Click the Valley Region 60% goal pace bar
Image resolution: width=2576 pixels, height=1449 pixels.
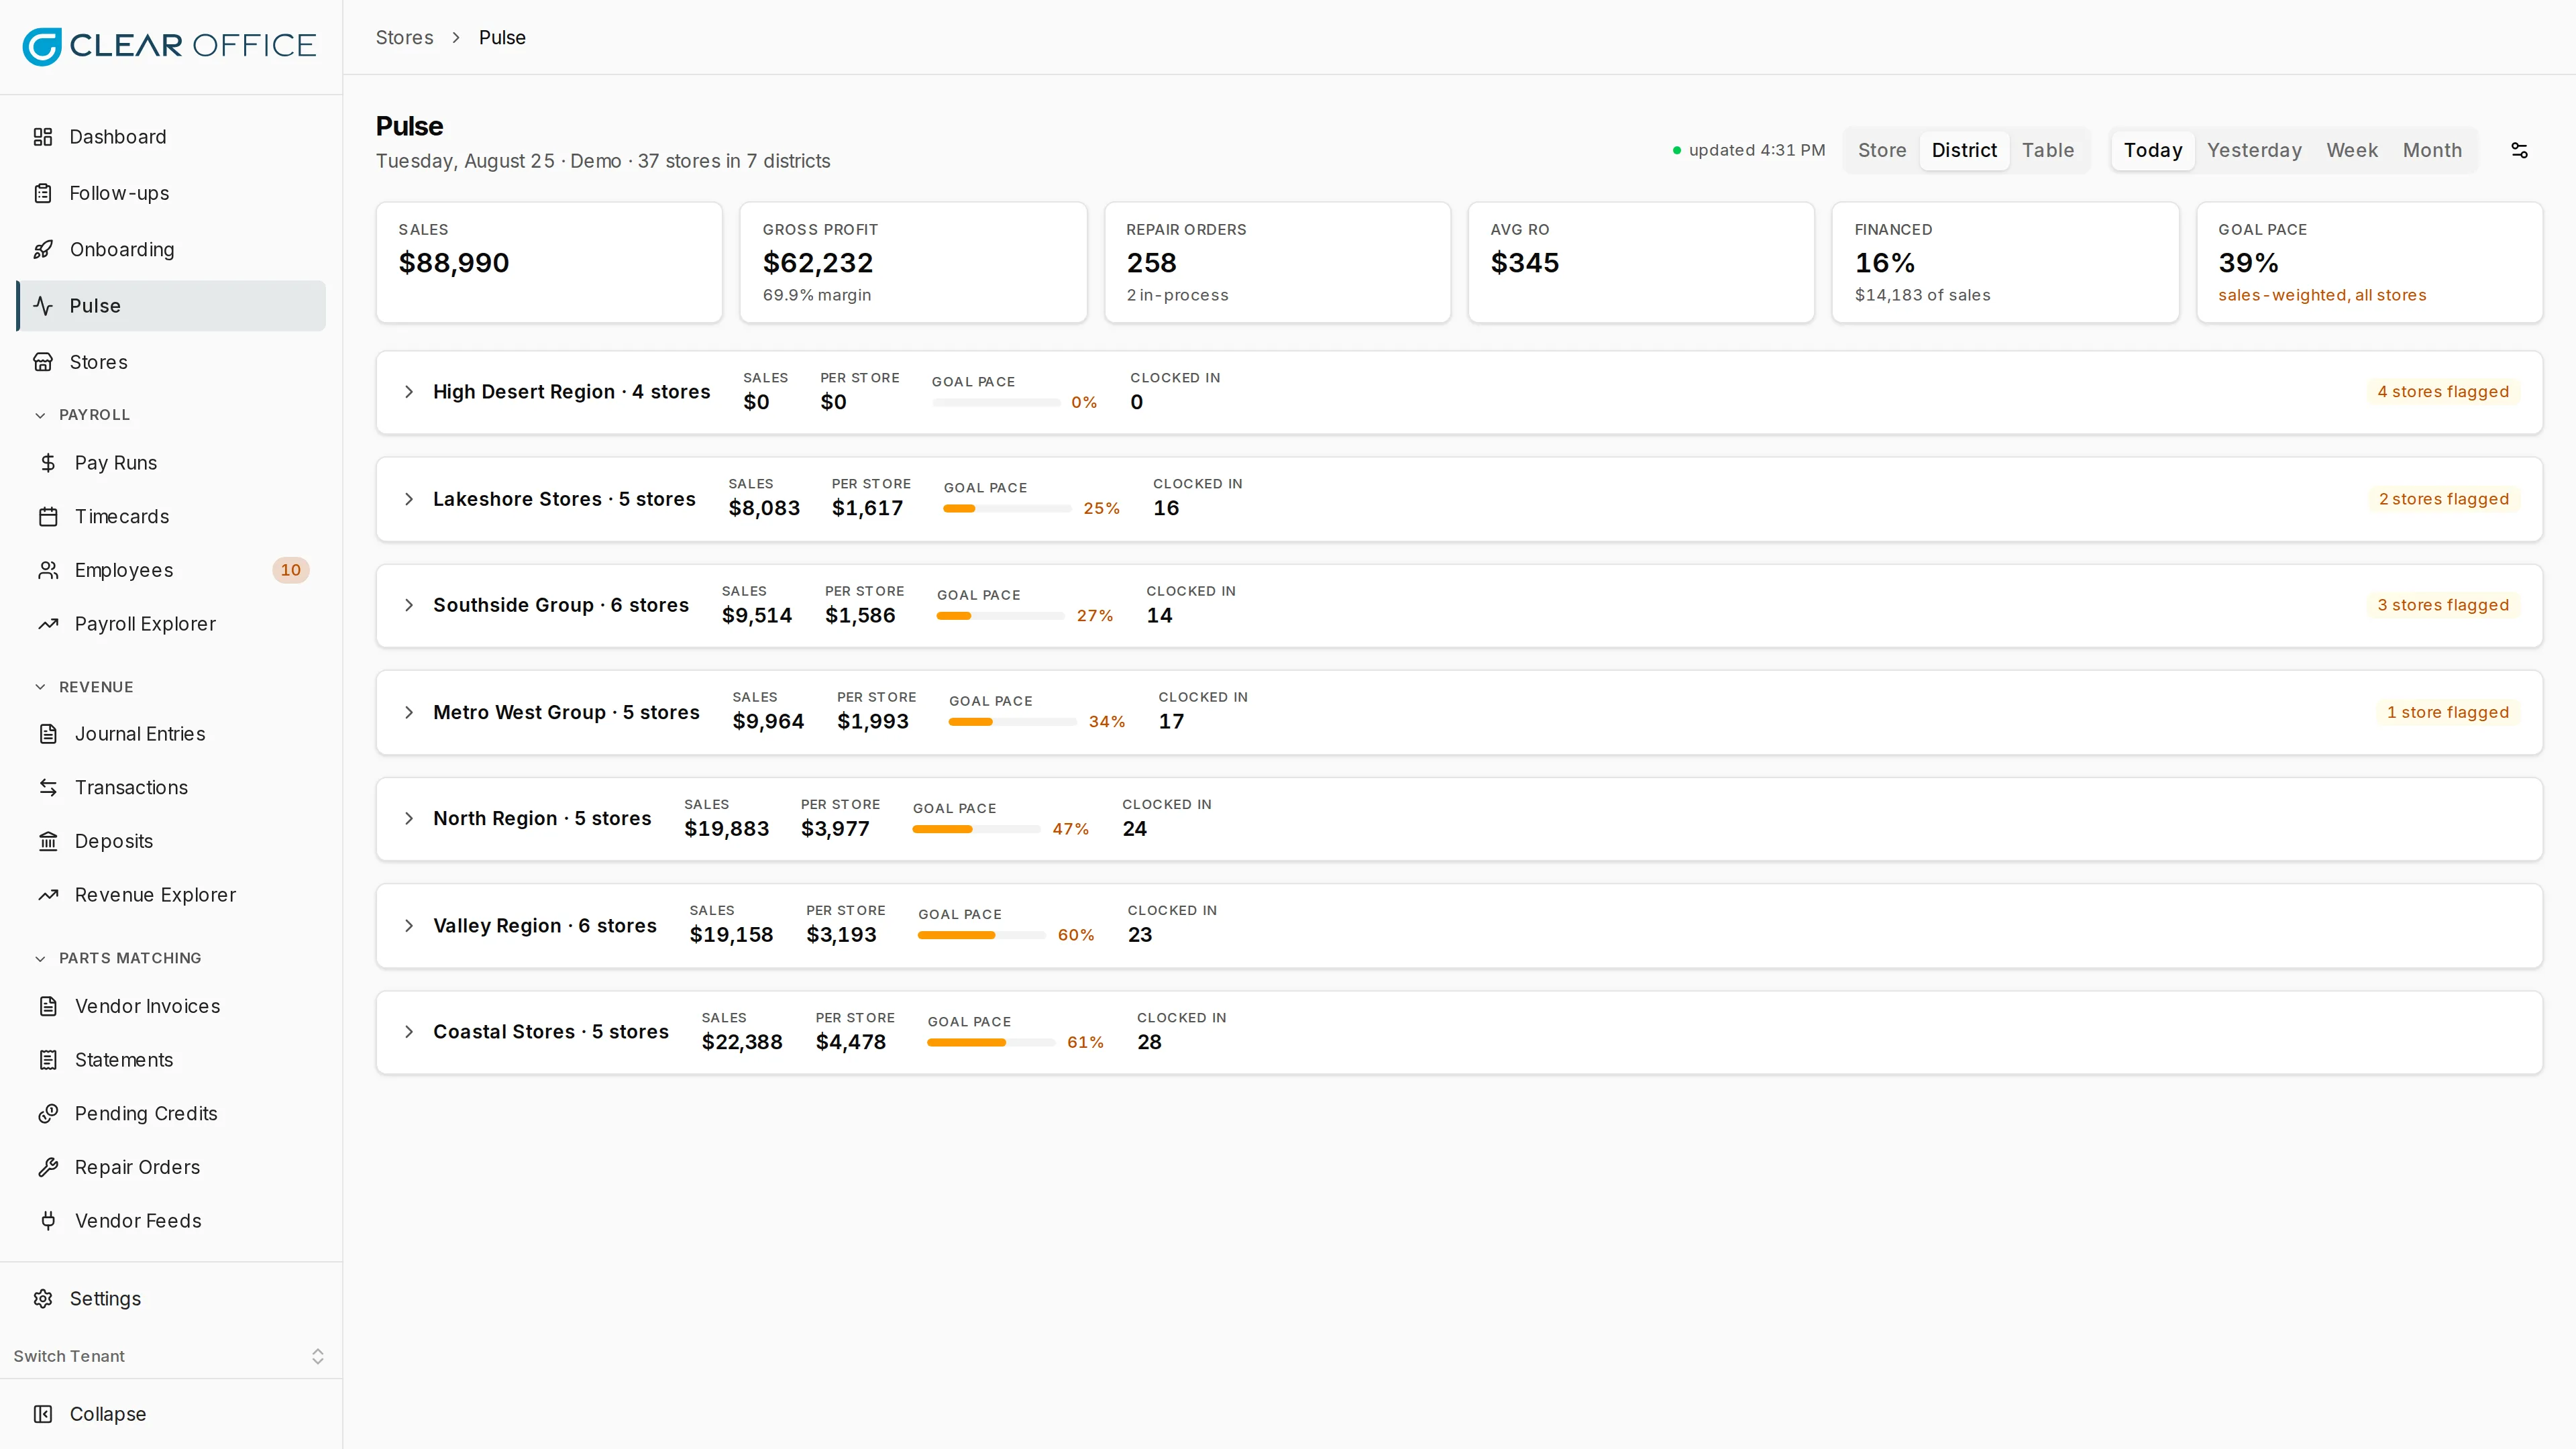click(982, 935)
